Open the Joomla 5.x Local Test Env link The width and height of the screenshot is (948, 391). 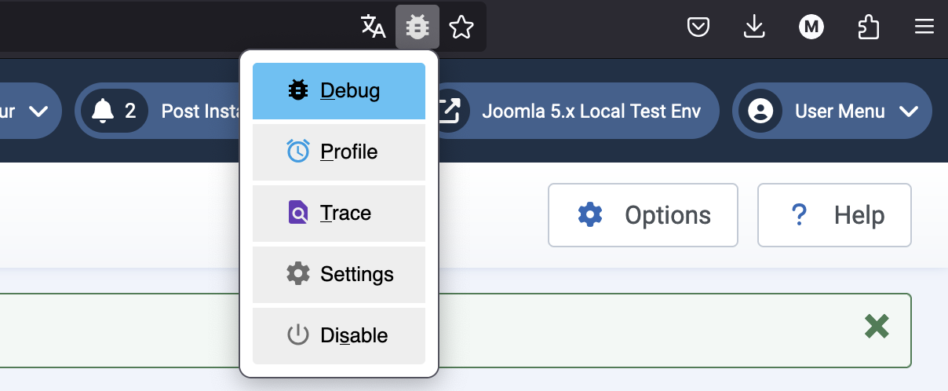click(575, 111)
